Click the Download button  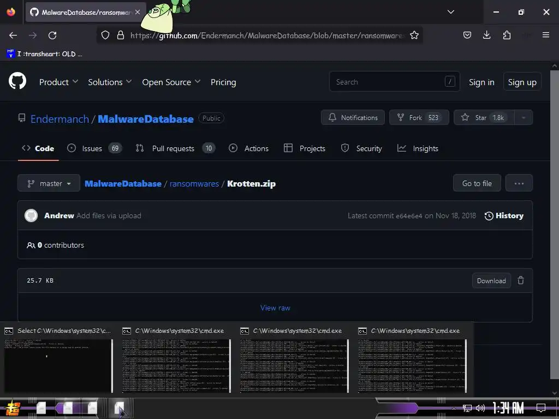491,281
